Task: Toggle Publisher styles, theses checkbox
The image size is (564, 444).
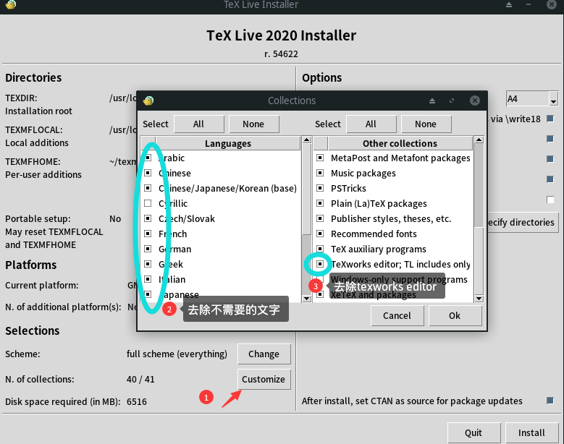Action: point(320,218)
